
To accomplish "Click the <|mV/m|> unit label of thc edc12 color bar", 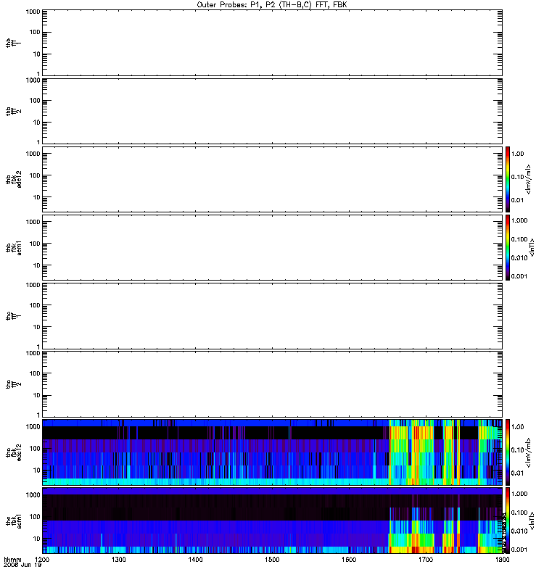I will coord(528,452).
